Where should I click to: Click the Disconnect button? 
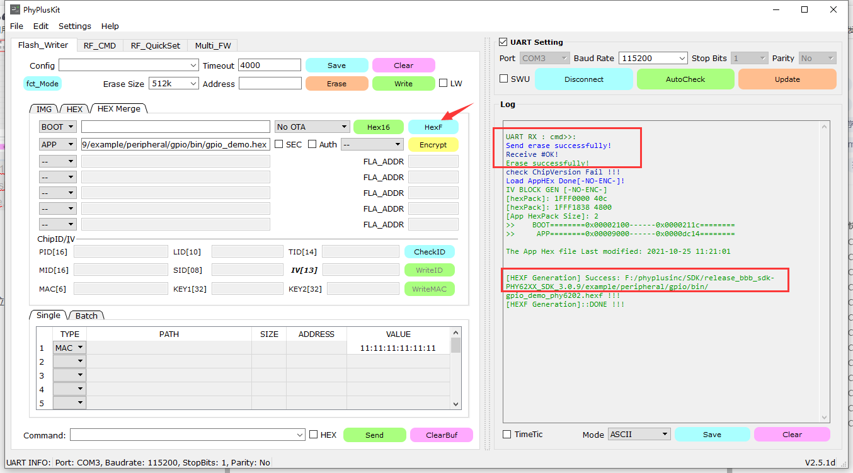pyautogui.click(x=584, y=79)
